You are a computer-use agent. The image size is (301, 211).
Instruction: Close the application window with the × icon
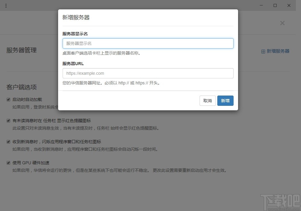(x=289, y=5)
